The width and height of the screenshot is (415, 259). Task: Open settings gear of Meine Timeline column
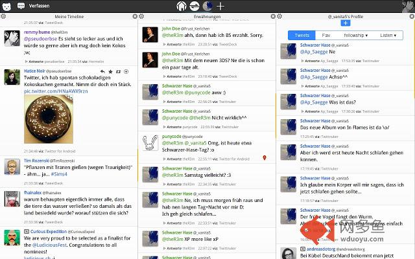tap(3, 16)
